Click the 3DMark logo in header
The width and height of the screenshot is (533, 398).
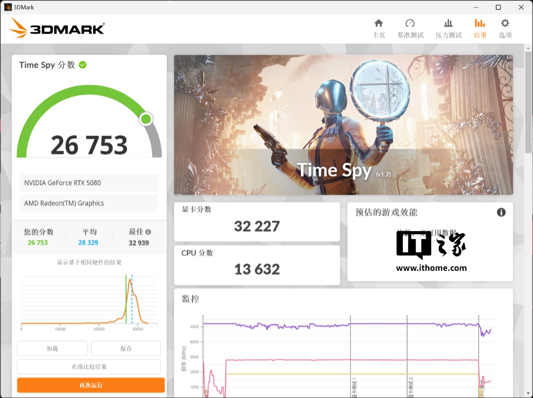57,28
